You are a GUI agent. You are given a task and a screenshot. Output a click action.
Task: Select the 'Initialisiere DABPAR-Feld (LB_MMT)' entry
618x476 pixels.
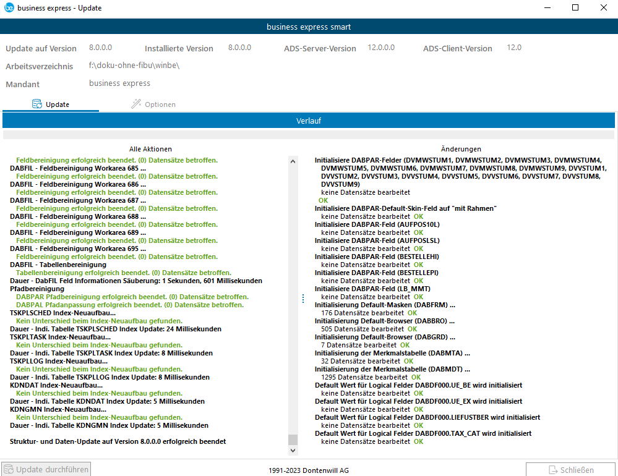pos(372,289)
